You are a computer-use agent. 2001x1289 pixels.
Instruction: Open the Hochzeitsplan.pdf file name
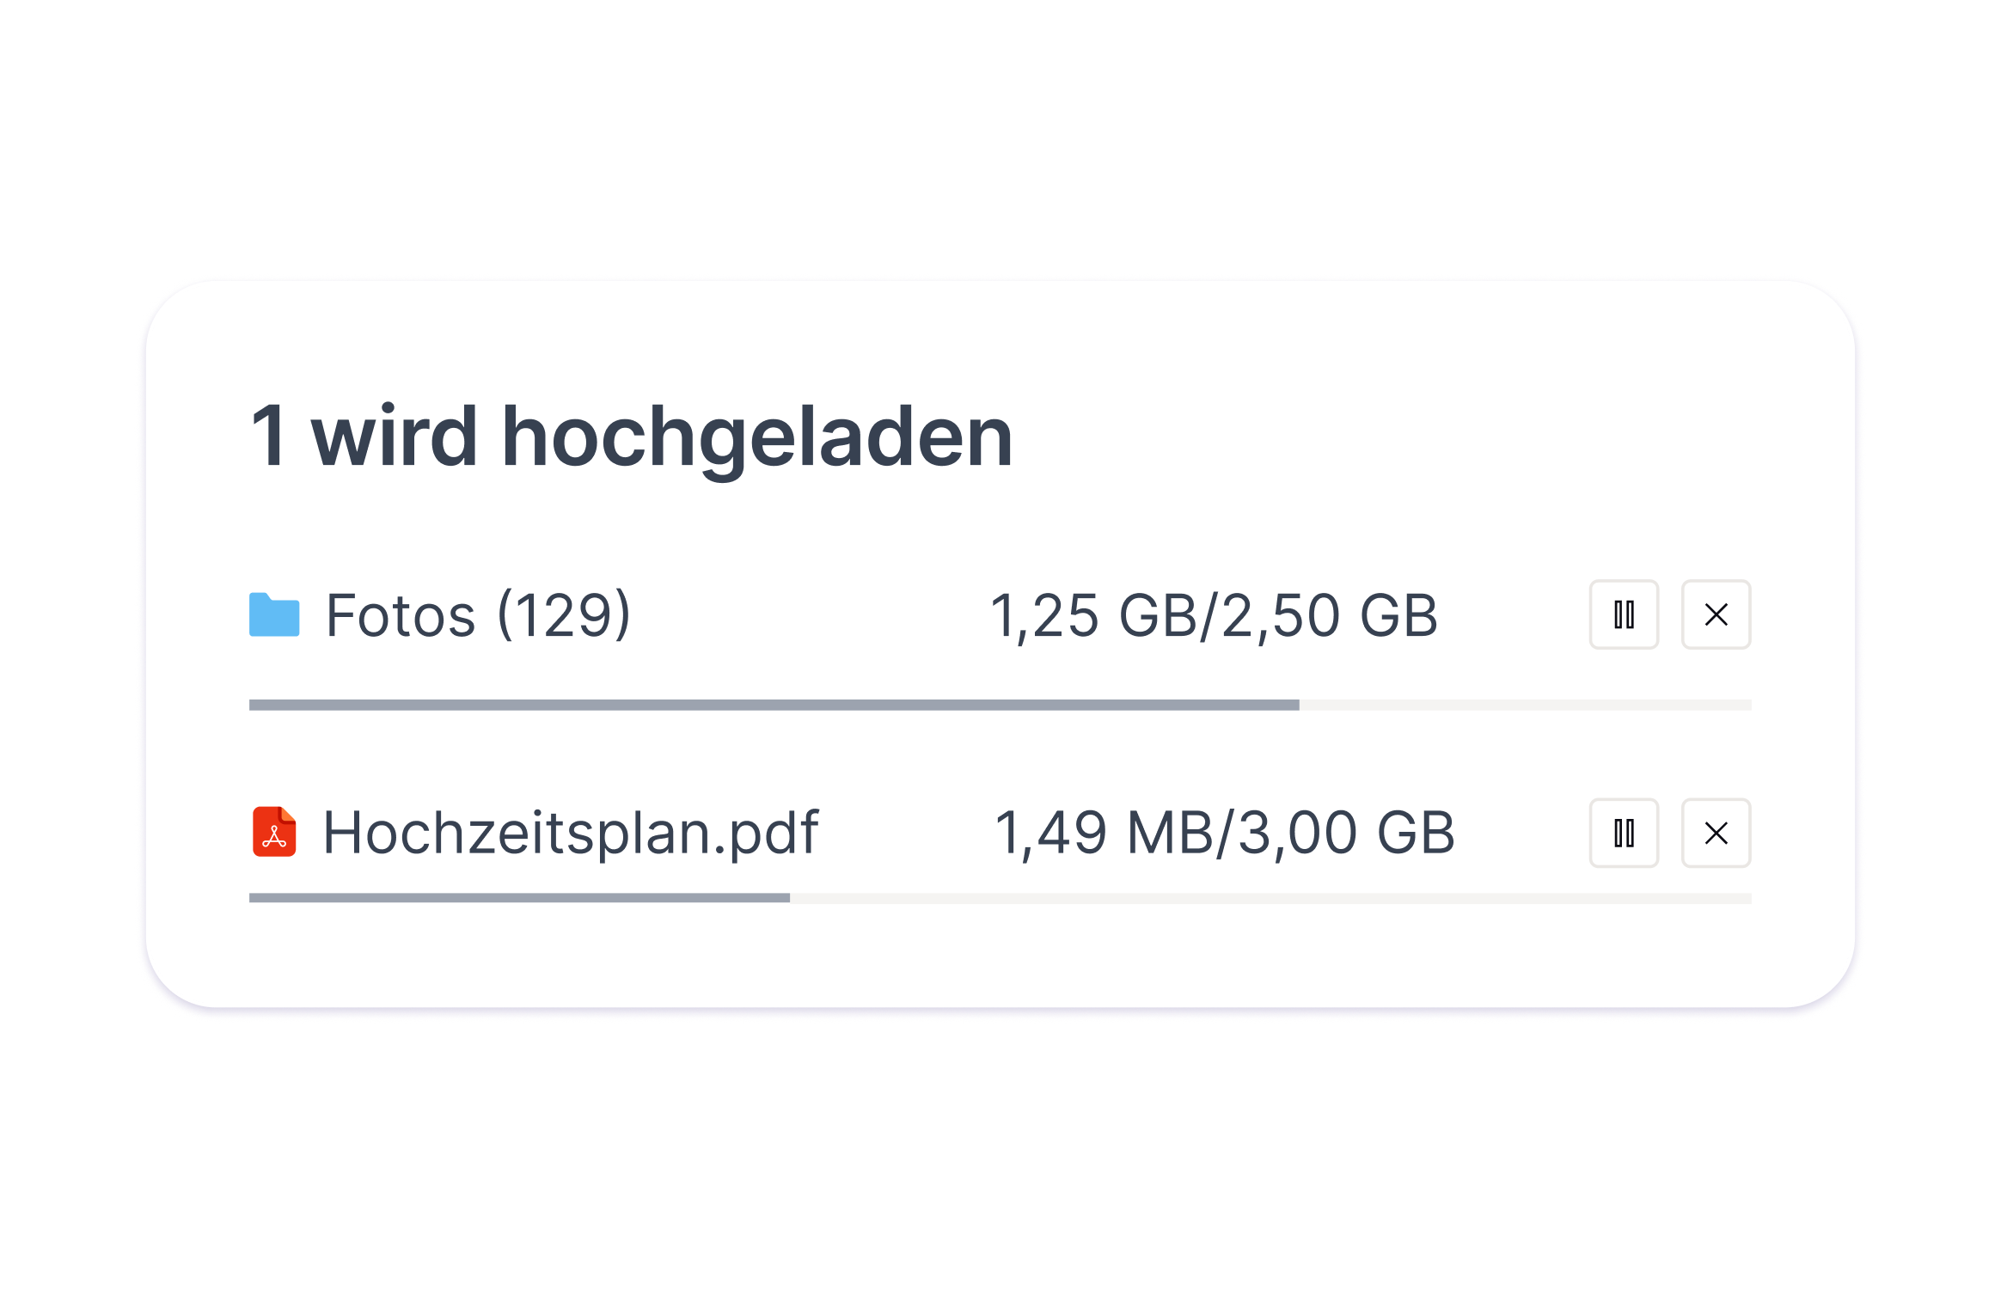570,833
